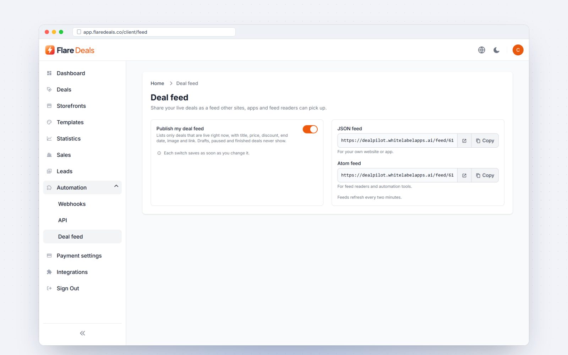The height and width of the screenshot is (355, 568).
Task: Click the page icon in address bar
Action: point(79,32)
